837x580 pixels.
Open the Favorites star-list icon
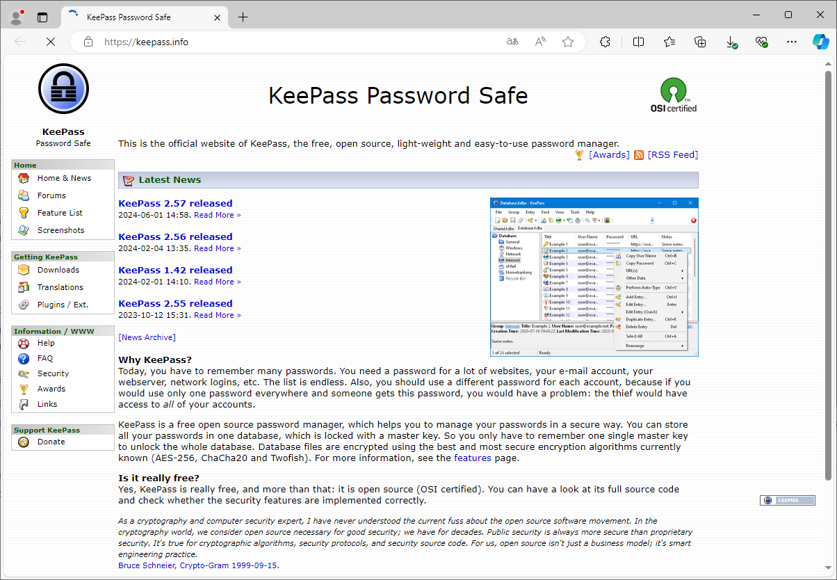tap(669, 42)
